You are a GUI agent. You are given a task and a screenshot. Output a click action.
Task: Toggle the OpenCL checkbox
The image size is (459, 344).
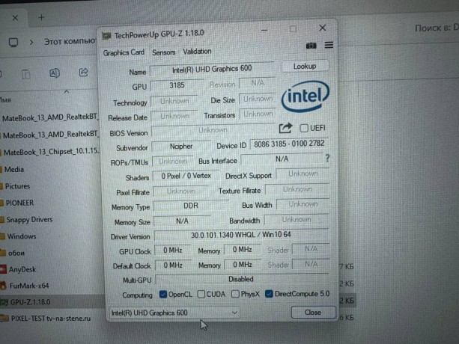coord(163,294)
